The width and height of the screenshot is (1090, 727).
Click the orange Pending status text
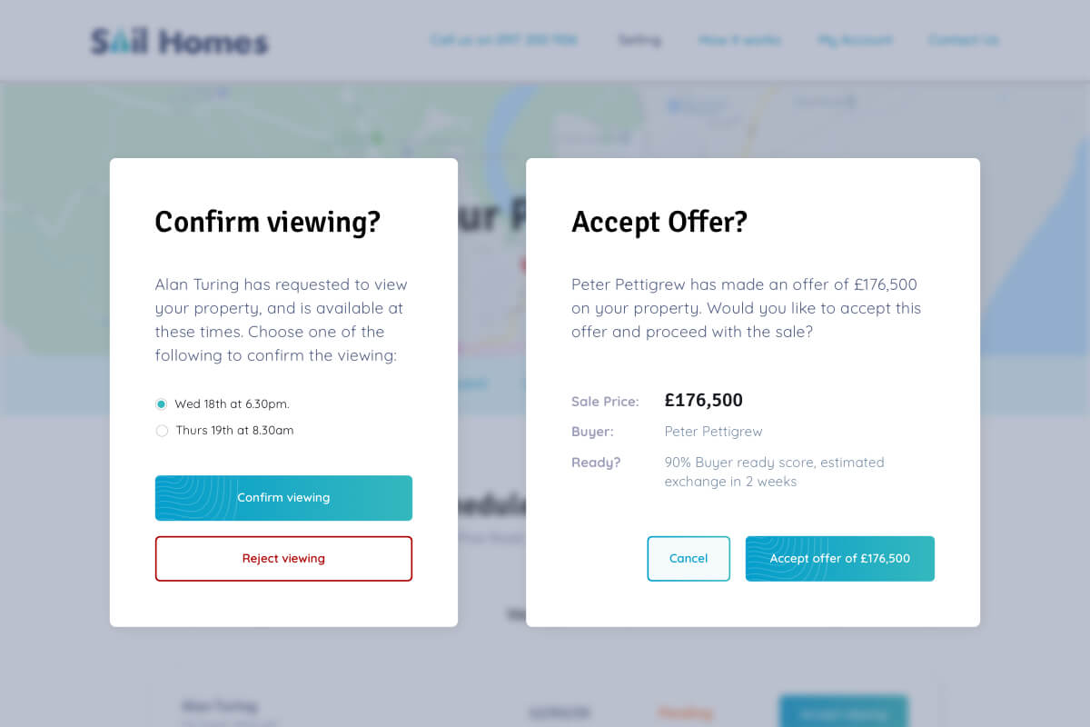(686, 713)
